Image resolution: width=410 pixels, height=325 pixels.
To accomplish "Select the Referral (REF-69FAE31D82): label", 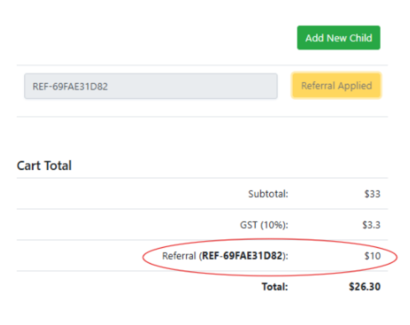I will tap(225, 255).
